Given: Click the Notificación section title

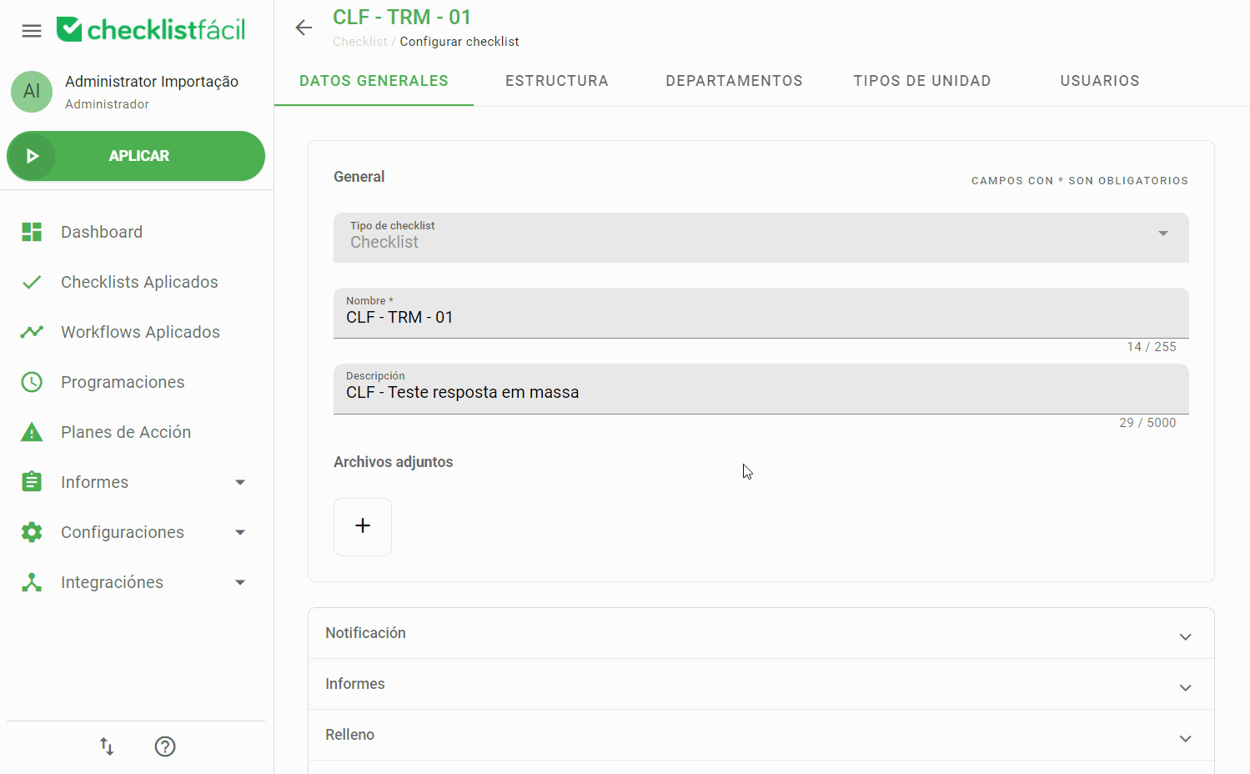Looking at the screenshot, I should pos(365,633).
